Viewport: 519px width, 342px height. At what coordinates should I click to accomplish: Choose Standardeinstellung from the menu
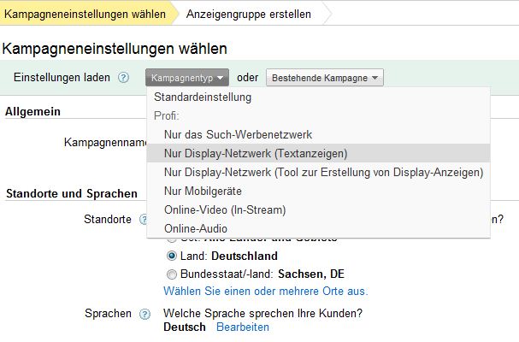tap(202, 97)
